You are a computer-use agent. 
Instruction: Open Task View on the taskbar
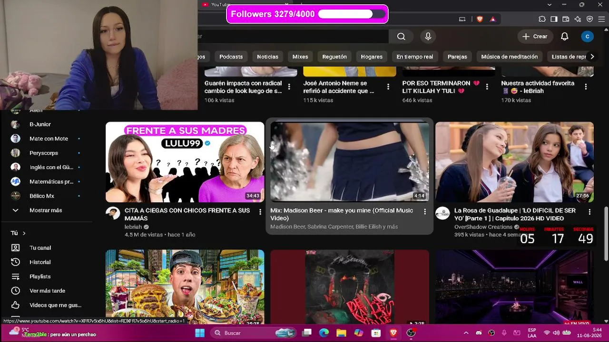coord(307,333)
